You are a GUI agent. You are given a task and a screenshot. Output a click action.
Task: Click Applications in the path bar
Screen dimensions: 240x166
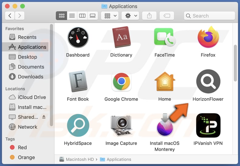point(115,159)
